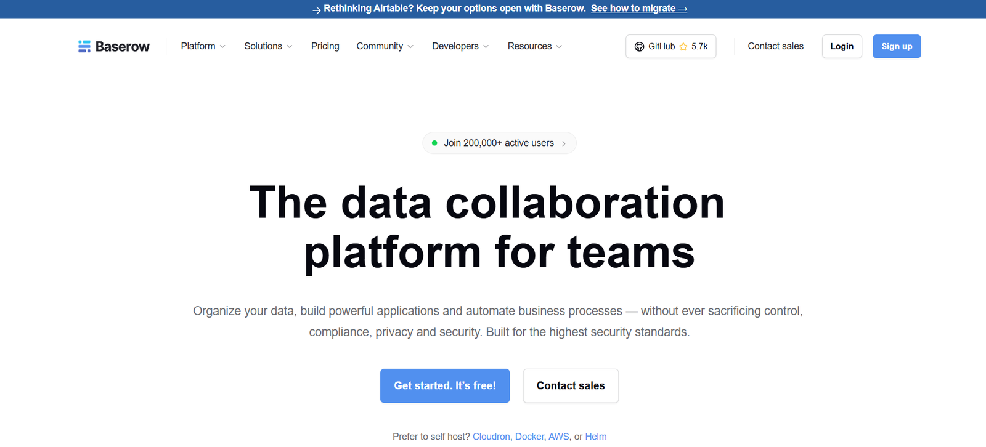Expand the Resources menu chevron

pos(559,47)
